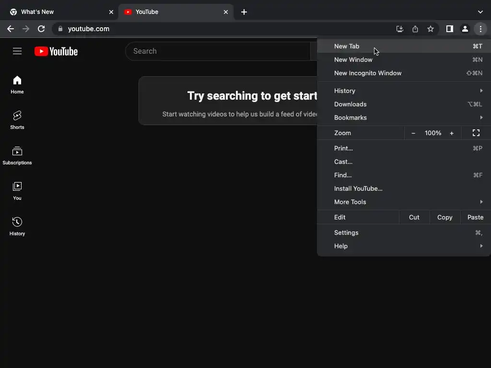Screen dimensions: 491x368
Task: Enter fullscreen with the zoom fullscreen icon
Action: pos(476,133)
